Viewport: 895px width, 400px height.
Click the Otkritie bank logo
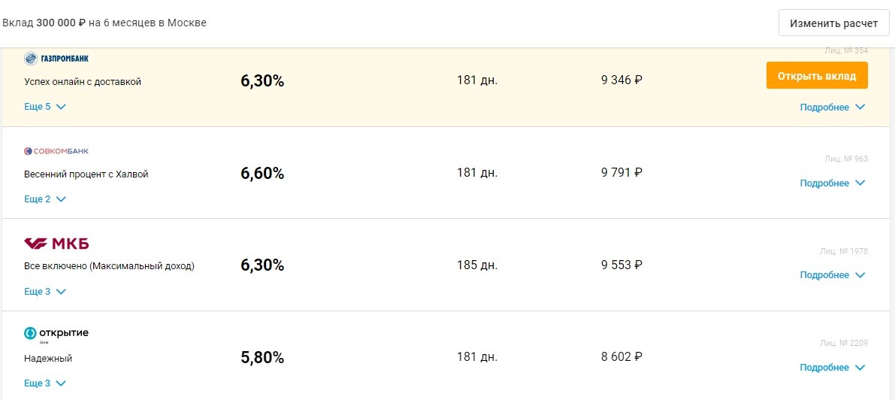click(x=56, y=333)
